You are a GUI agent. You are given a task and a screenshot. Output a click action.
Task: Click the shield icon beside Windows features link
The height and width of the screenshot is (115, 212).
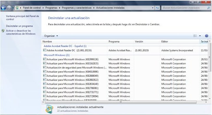(x=3, y=31)
